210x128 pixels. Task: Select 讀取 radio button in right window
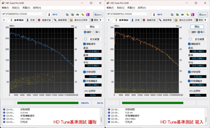[x=190, y=32]
